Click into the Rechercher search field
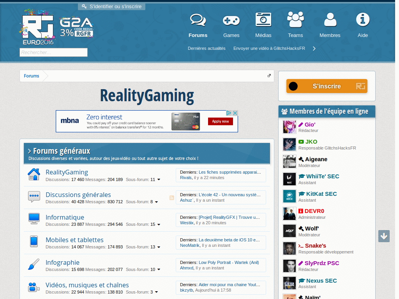The width and height of the screenshot is (399, 299). (53, 53)
